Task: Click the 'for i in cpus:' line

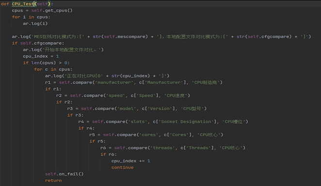Action: (31, 17)
